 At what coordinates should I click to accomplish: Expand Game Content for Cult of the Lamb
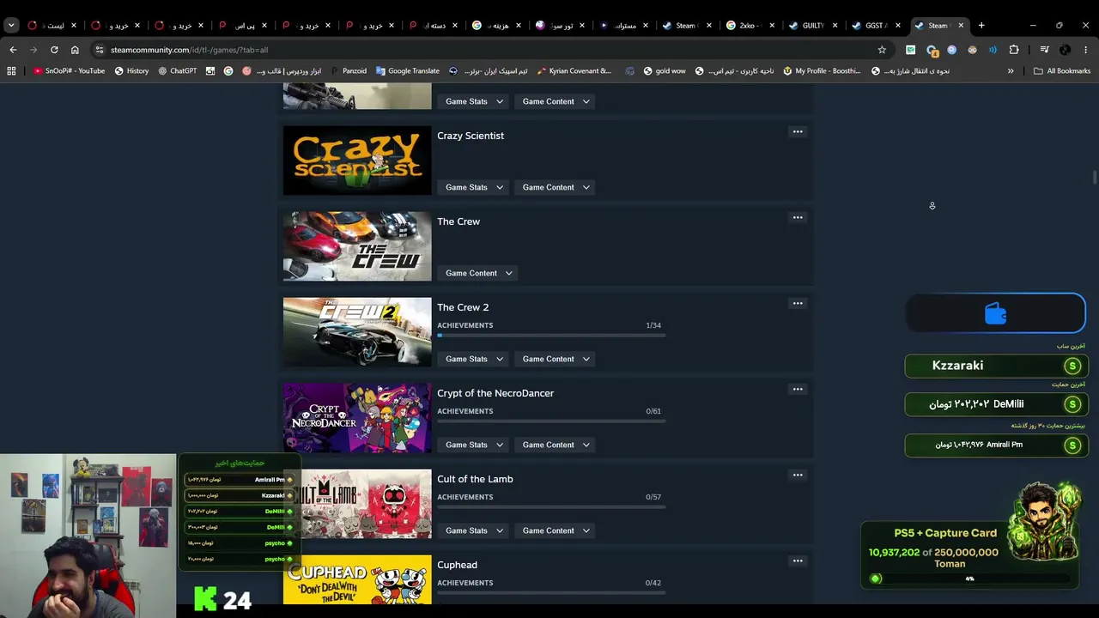click(x=556, y=530)
